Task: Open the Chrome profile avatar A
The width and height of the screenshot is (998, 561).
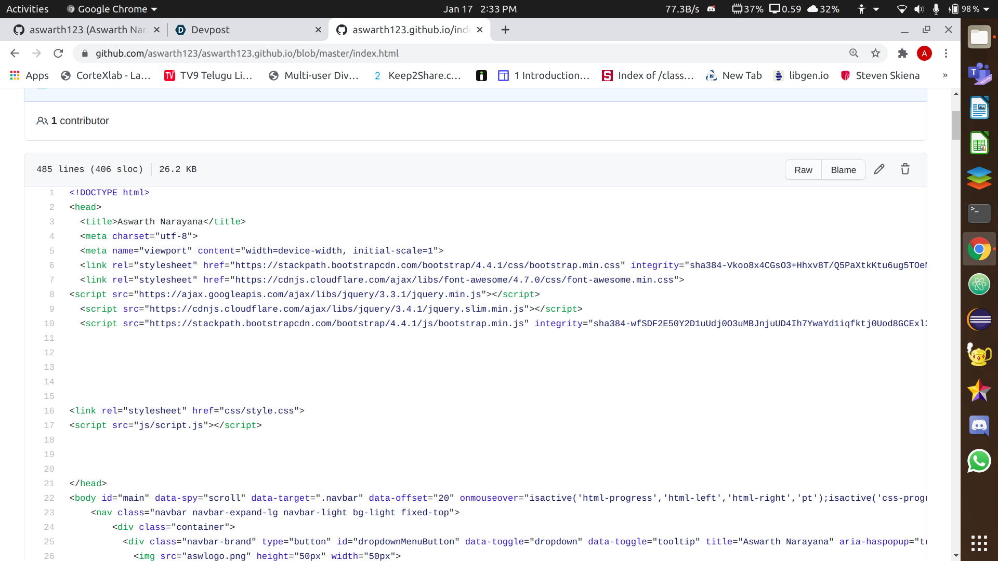Action: pyautogui.click(x=924, y=53)
